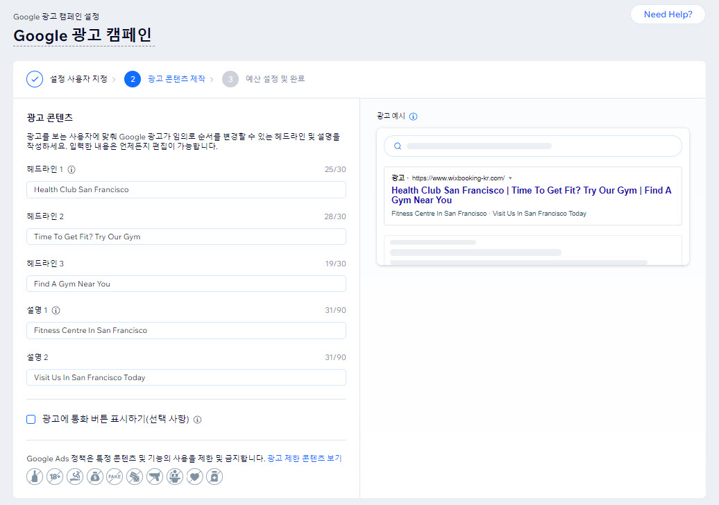Click the ad preview search bar

pyautogui.click(x=533, y=146)
